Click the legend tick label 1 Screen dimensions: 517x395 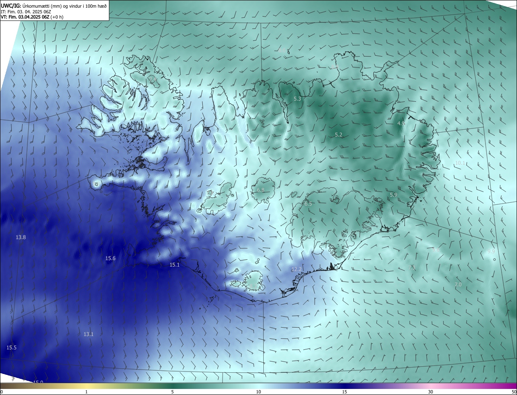[86, 392]
